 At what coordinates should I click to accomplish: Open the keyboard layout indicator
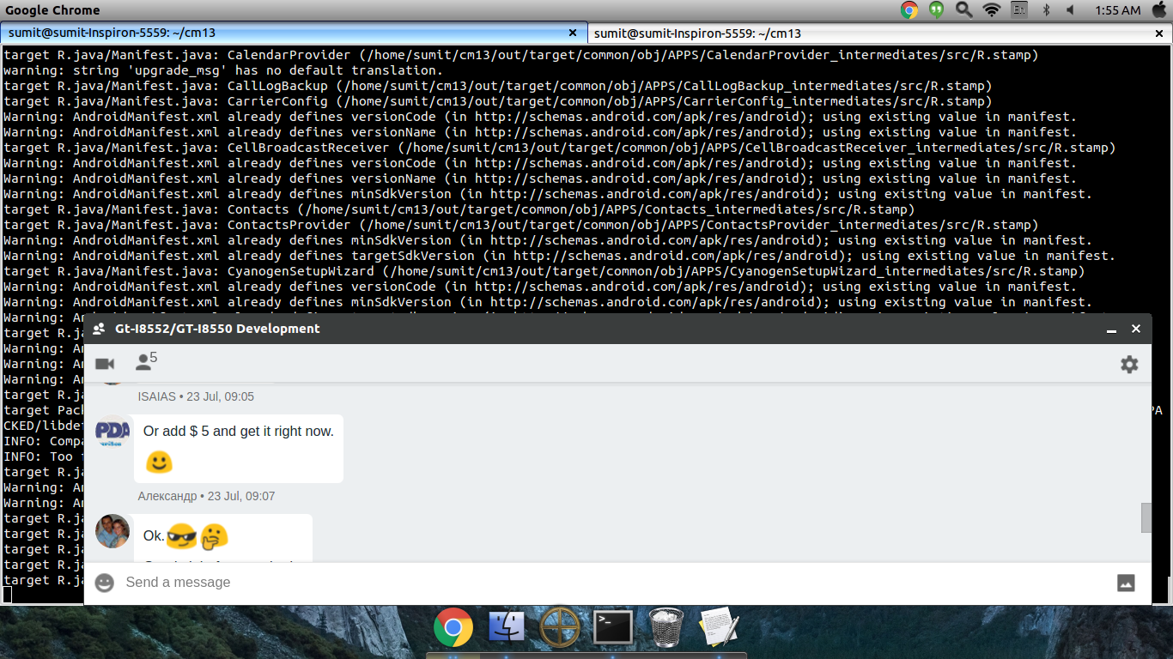click(x=1019, y=10)
